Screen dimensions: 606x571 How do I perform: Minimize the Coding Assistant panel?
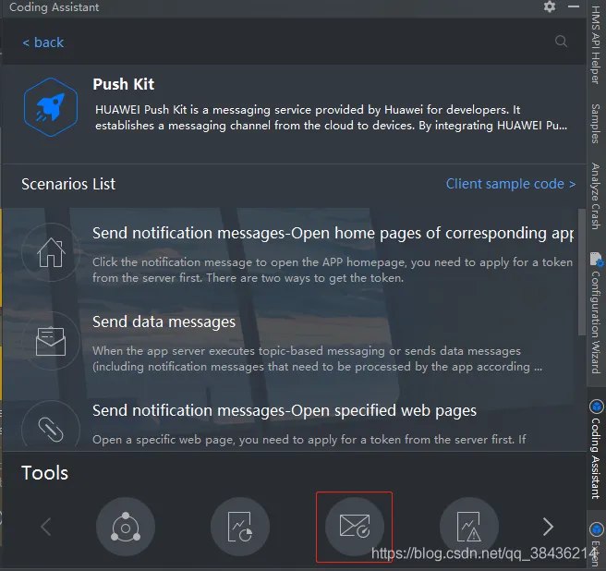click(574, 6)
